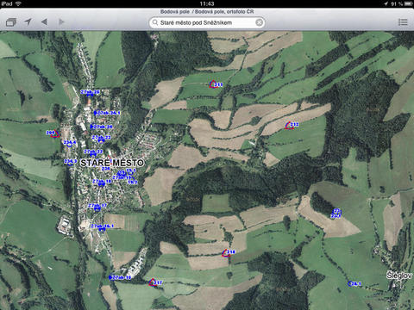This screenshot has height=310, width=414.
Task: Select the red triangle marker 209
Action: 55,133
